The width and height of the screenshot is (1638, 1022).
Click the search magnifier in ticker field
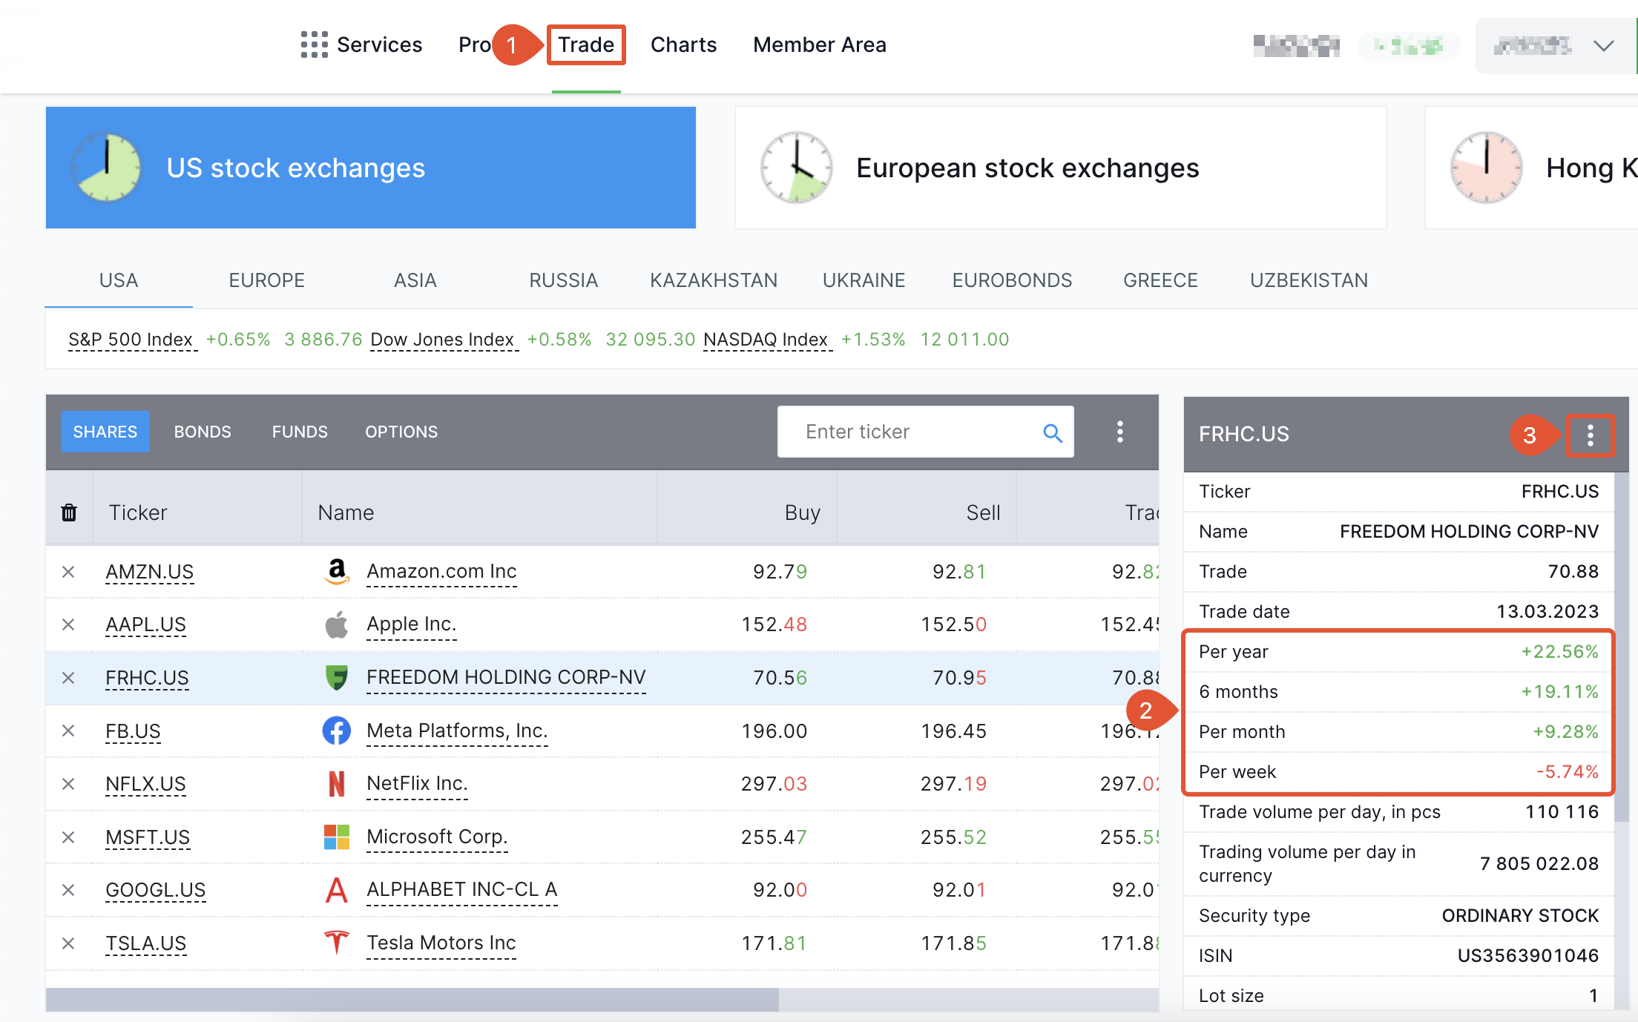click(x=1052, y=432)
